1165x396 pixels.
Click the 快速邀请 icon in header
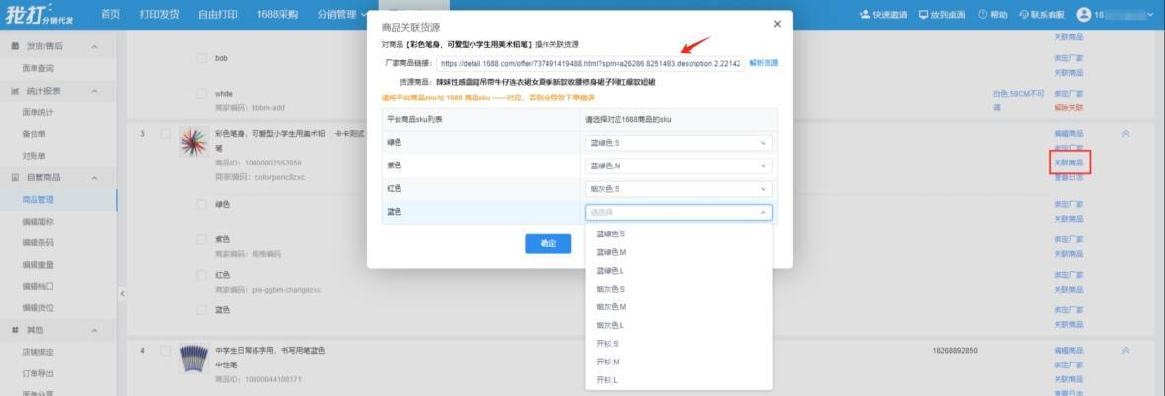coord(864,15)
